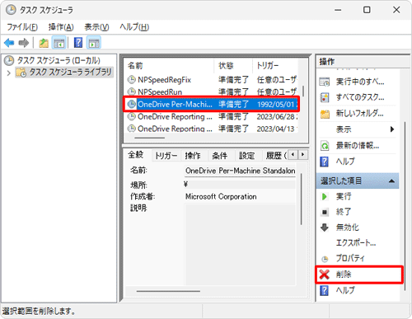This screenshot has height=319, width=412.
Task: Click the green play icon beside 実行
Action: click(325, 196)
